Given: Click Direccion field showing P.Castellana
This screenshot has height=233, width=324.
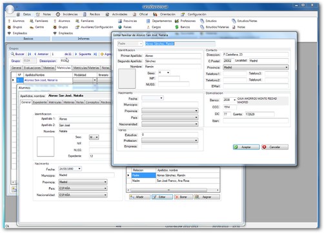Looking at the screenshot, I should click(x=256, y=54).
